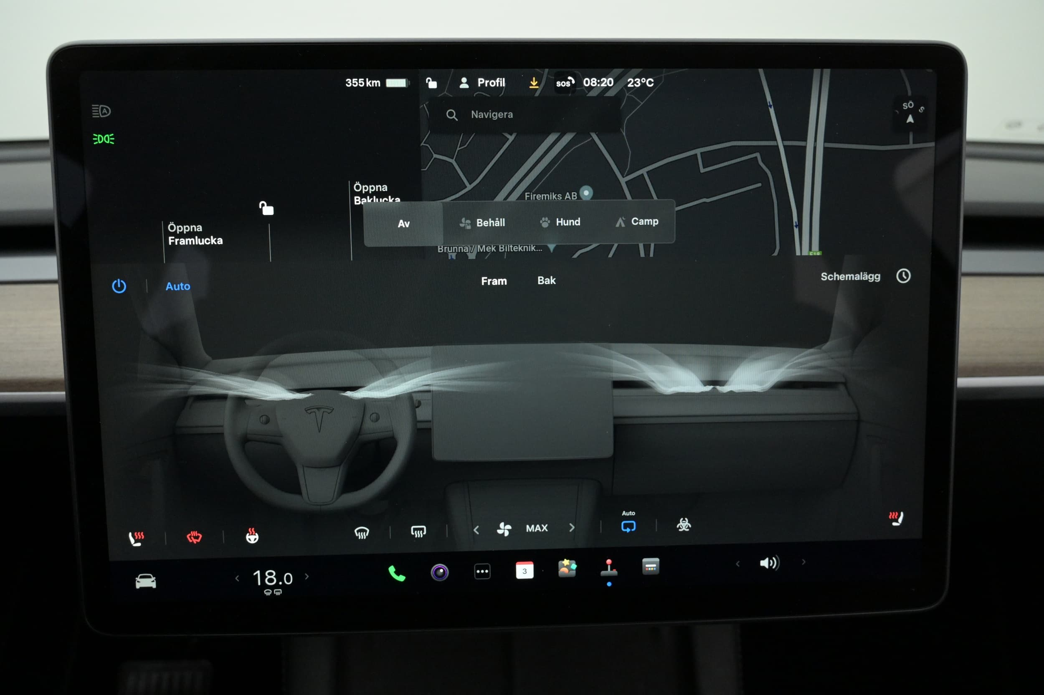Open the app next to arcade
This screenshot has width=1044, height=695.
point(651,566)
